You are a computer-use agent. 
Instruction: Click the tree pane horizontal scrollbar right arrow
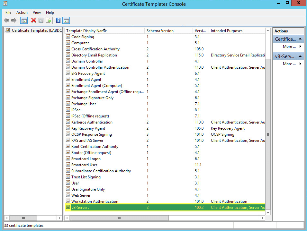59,218
